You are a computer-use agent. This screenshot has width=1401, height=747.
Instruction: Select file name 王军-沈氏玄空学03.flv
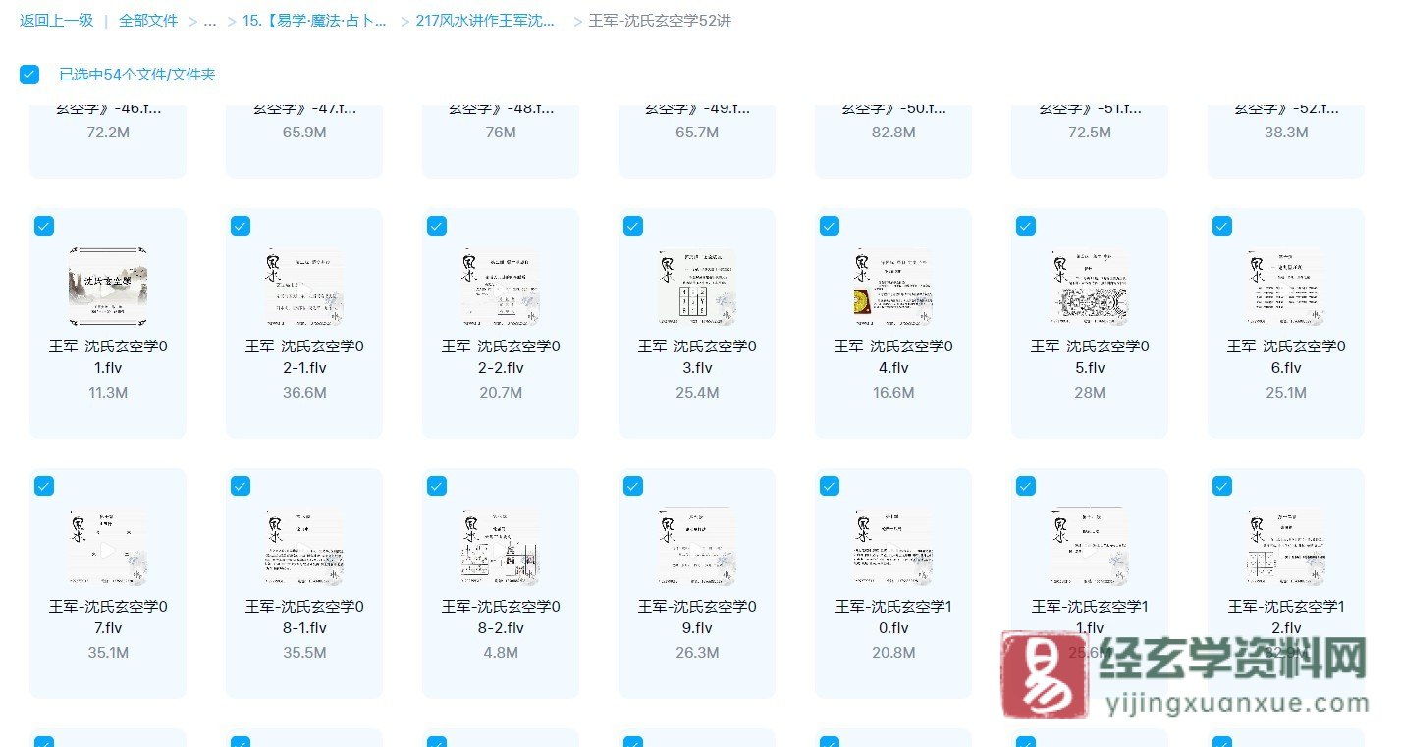[697, 356]
